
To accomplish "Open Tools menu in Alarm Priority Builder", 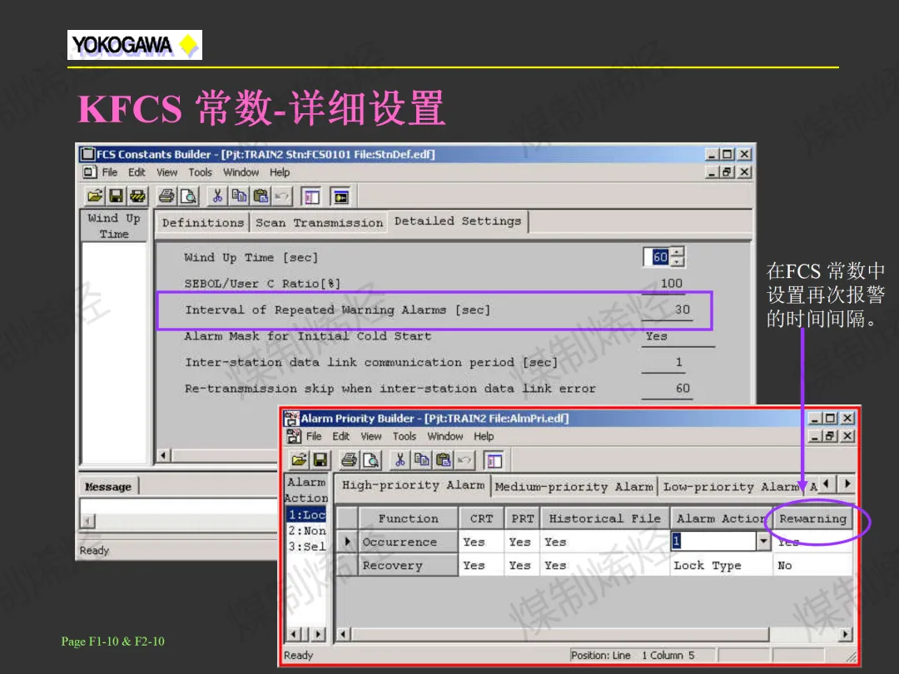I will [405, 437].
